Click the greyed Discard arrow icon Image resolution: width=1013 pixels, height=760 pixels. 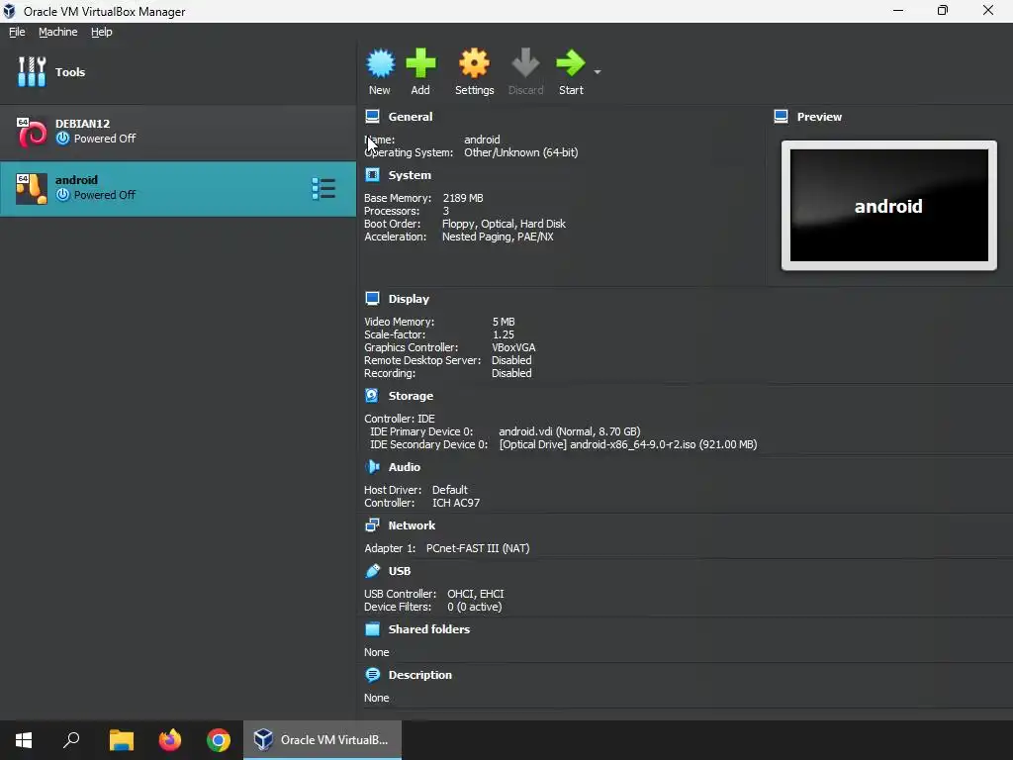coord(525,63)
